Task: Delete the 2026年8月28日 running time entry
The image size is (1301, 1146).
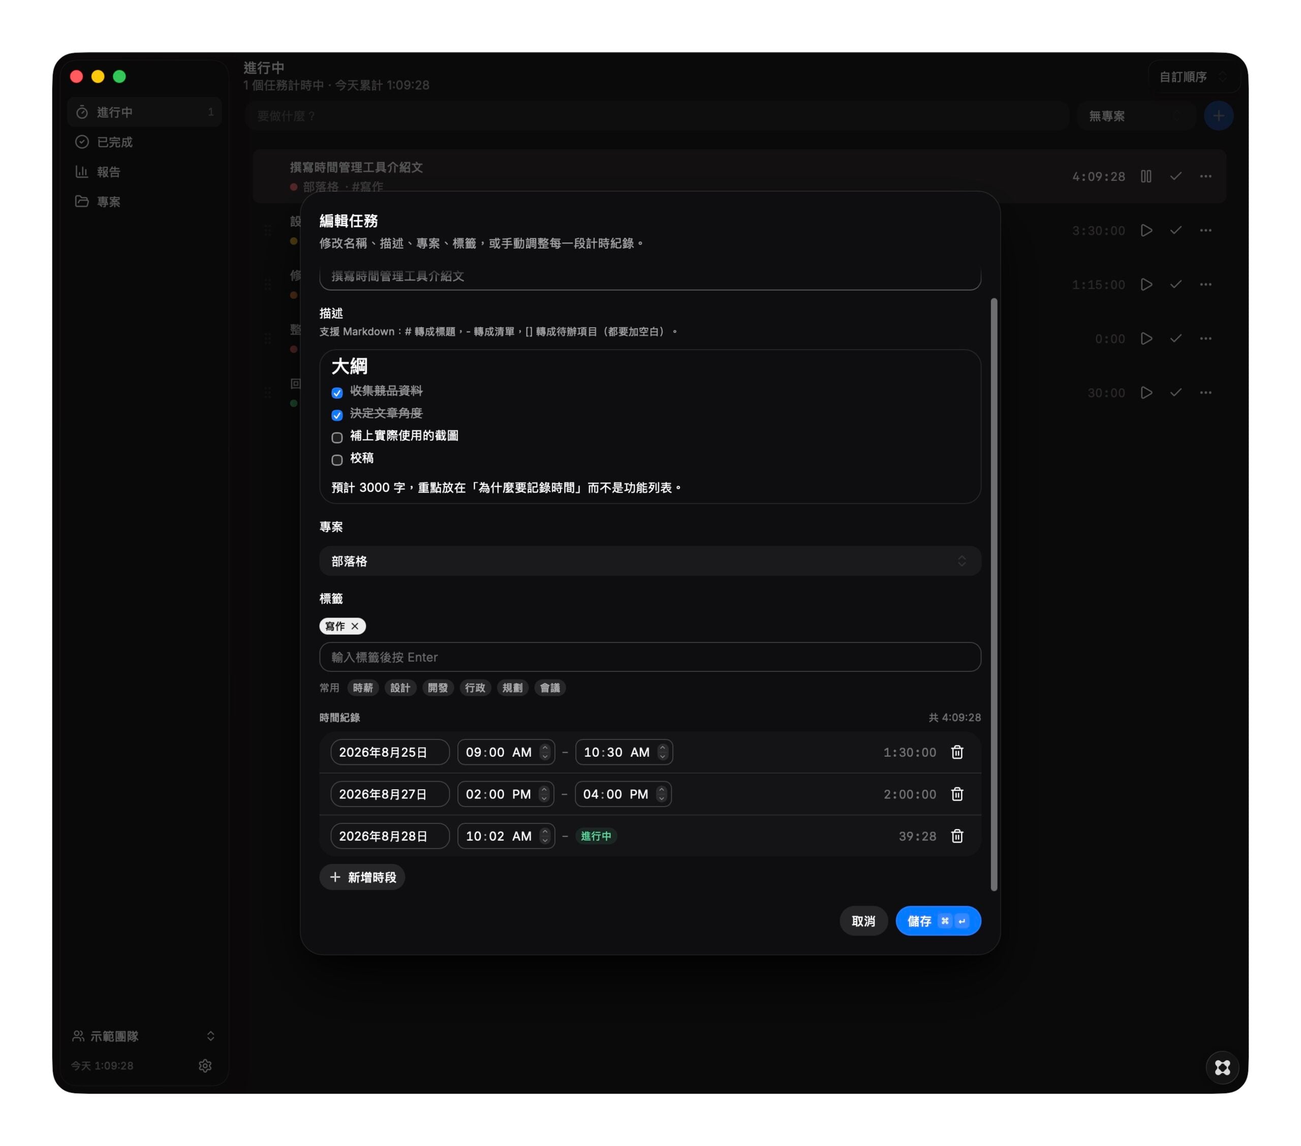Action: 956,836
